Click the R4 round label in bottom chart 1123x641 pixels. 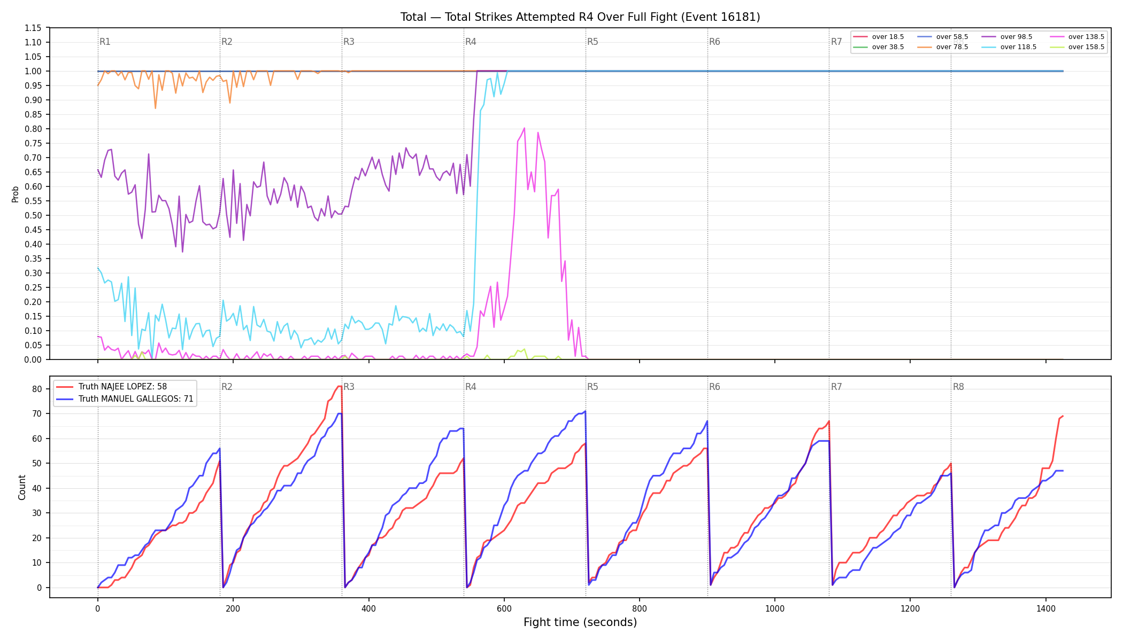click(x=471, y=387)
